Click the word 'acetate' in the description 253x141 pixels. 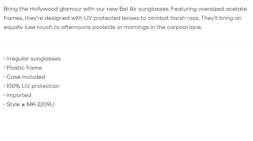click(x=236, y=9)
